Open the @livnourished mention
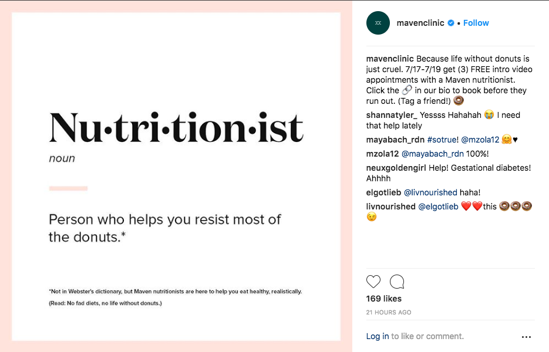The width and height of the screenshot is (549, 352). 430,192
